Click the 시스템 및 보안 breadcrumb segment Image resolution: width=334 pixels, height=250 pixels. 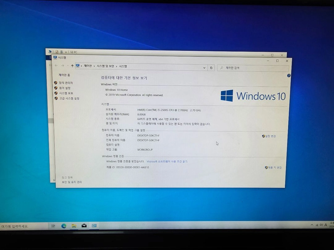[105, 66]
